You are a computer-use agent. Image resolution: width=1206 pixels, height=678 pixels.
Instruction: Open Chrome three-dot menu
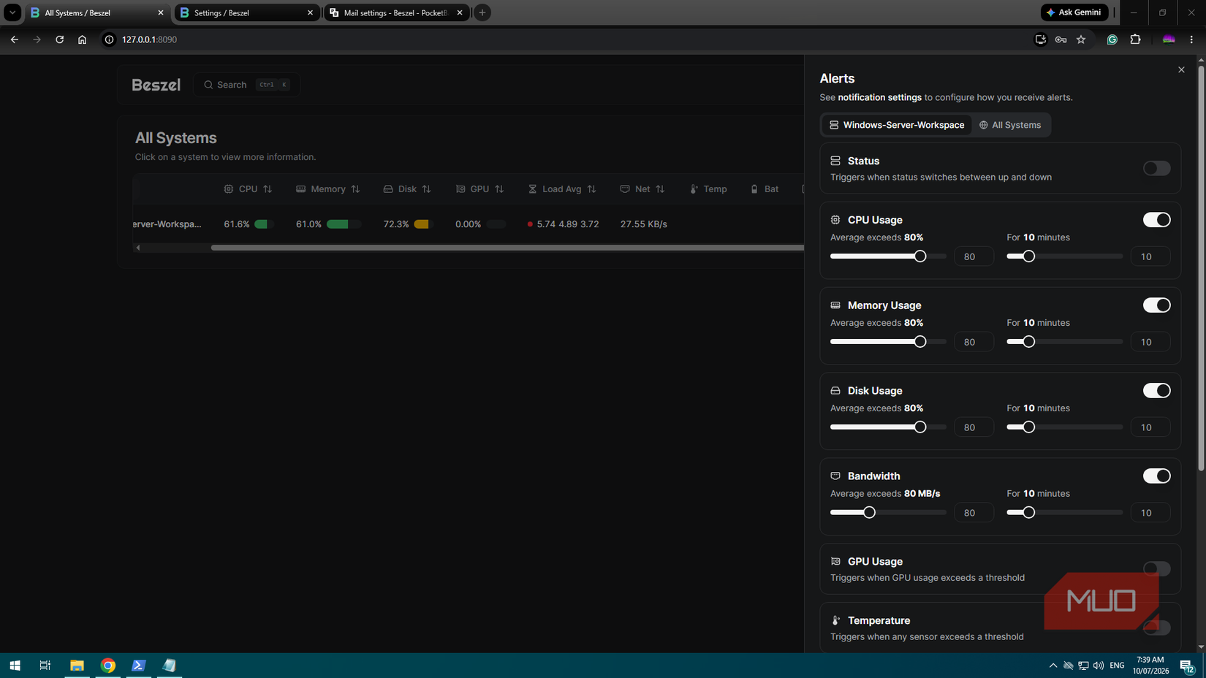[x=1191, y=39]
